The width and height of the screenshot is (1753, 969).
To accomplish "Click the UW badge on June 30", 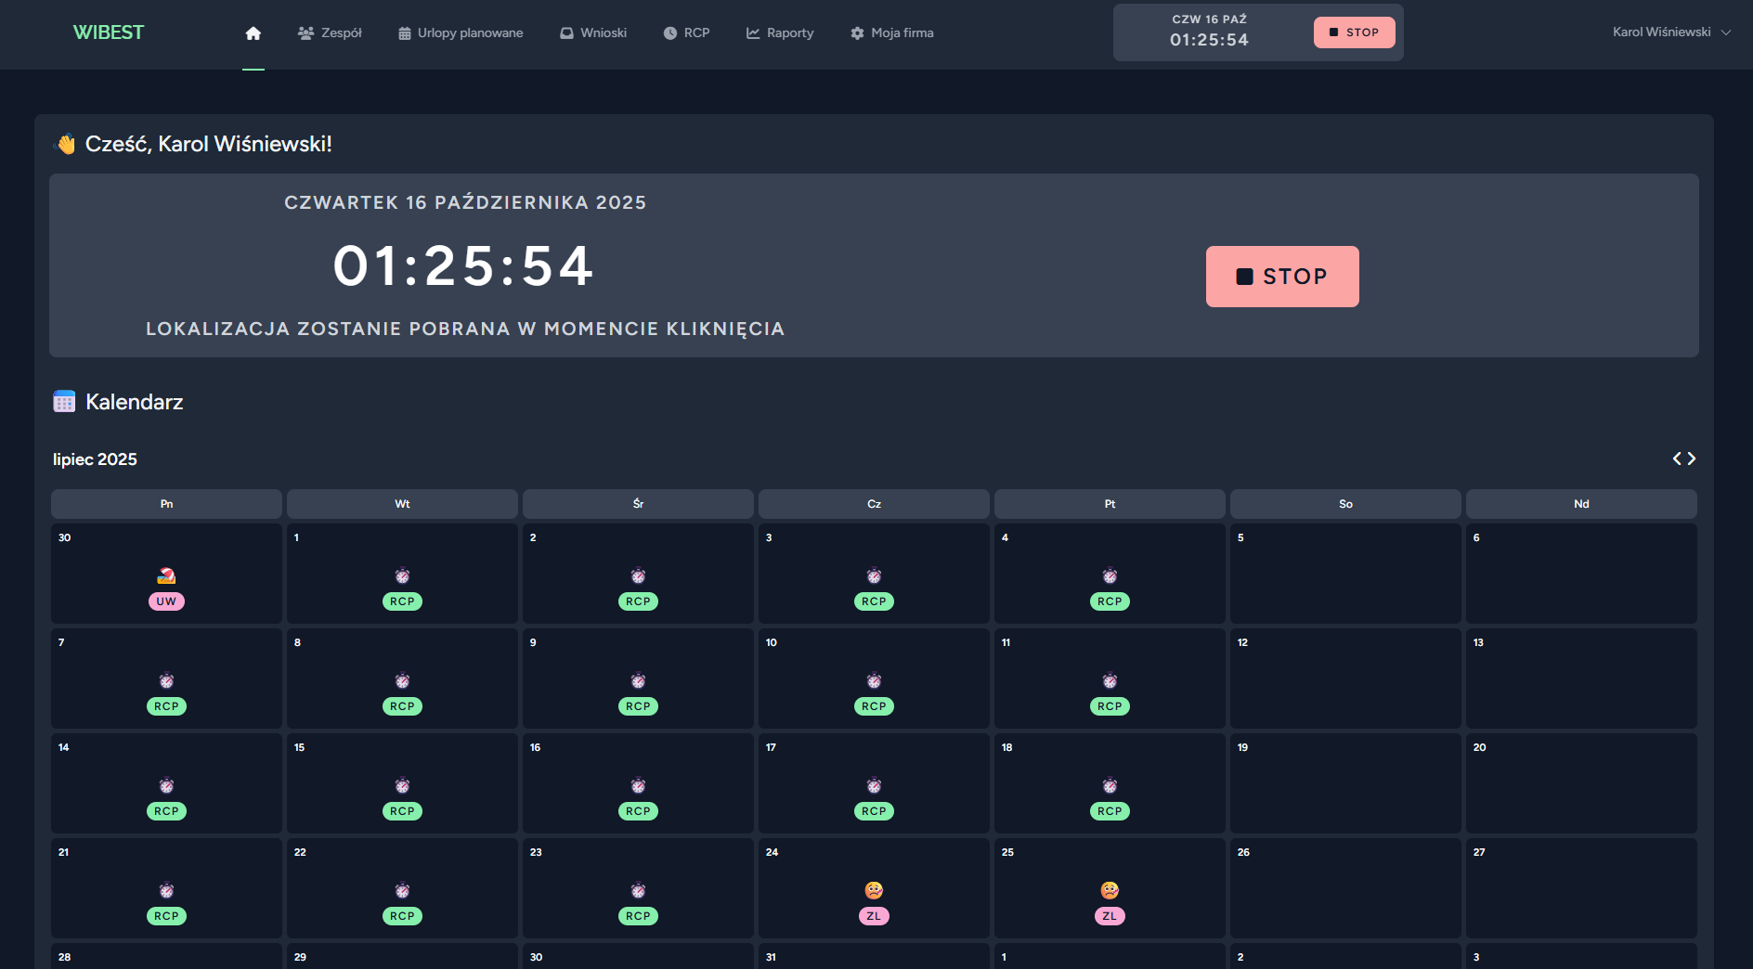I will point(166,601).
